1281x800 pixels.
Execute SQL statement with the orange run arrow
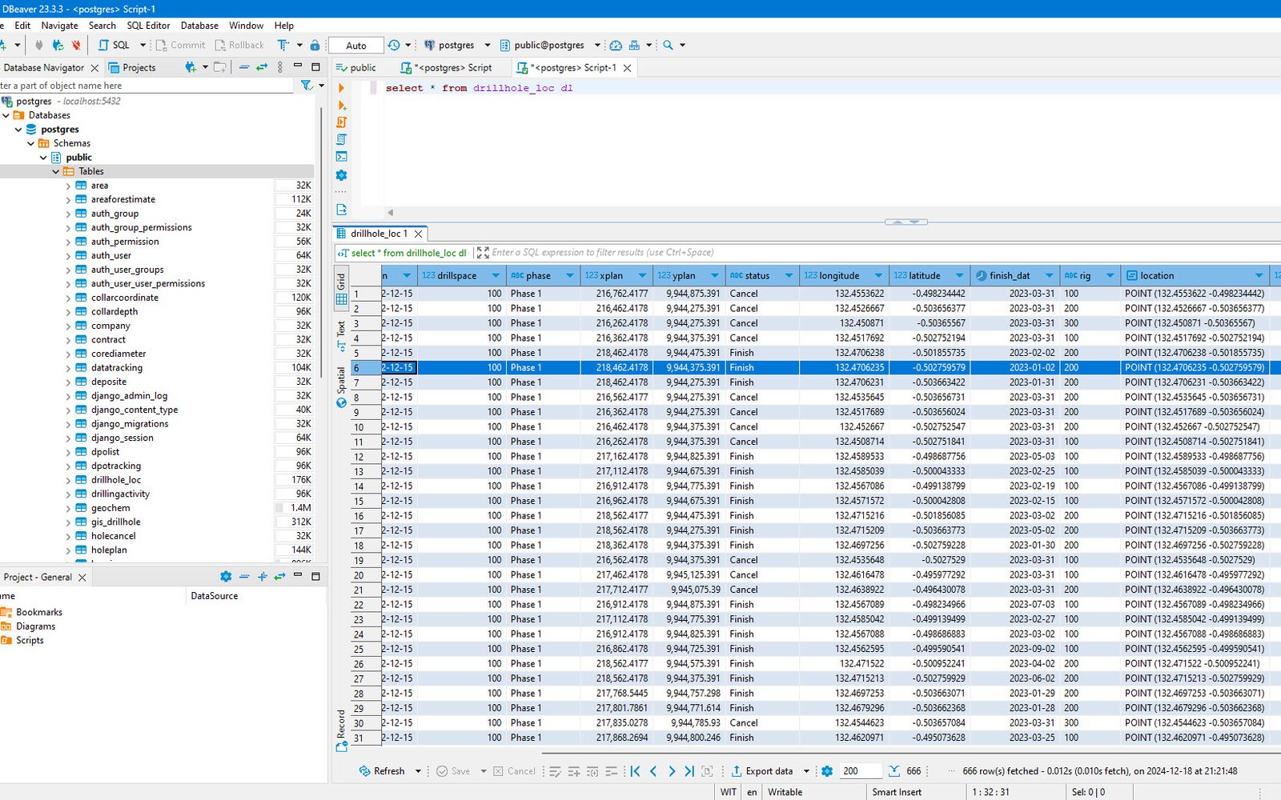tap(342, 88)
